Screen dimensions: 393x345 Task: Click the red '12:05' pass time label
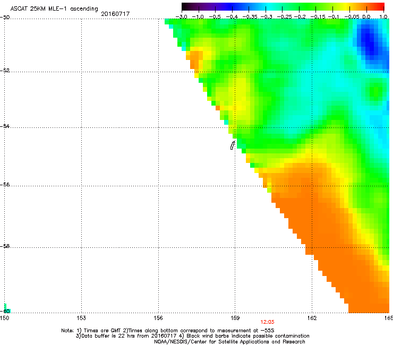pyautogui.click(x=268, y=322)
